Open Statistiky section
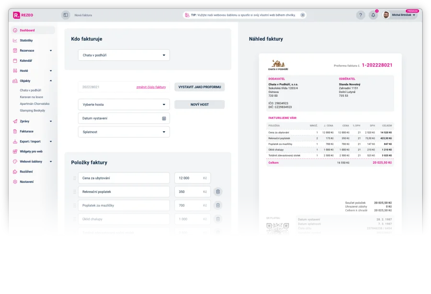The image size is (431, 294). pyautogui.click(x=26, y=40)
